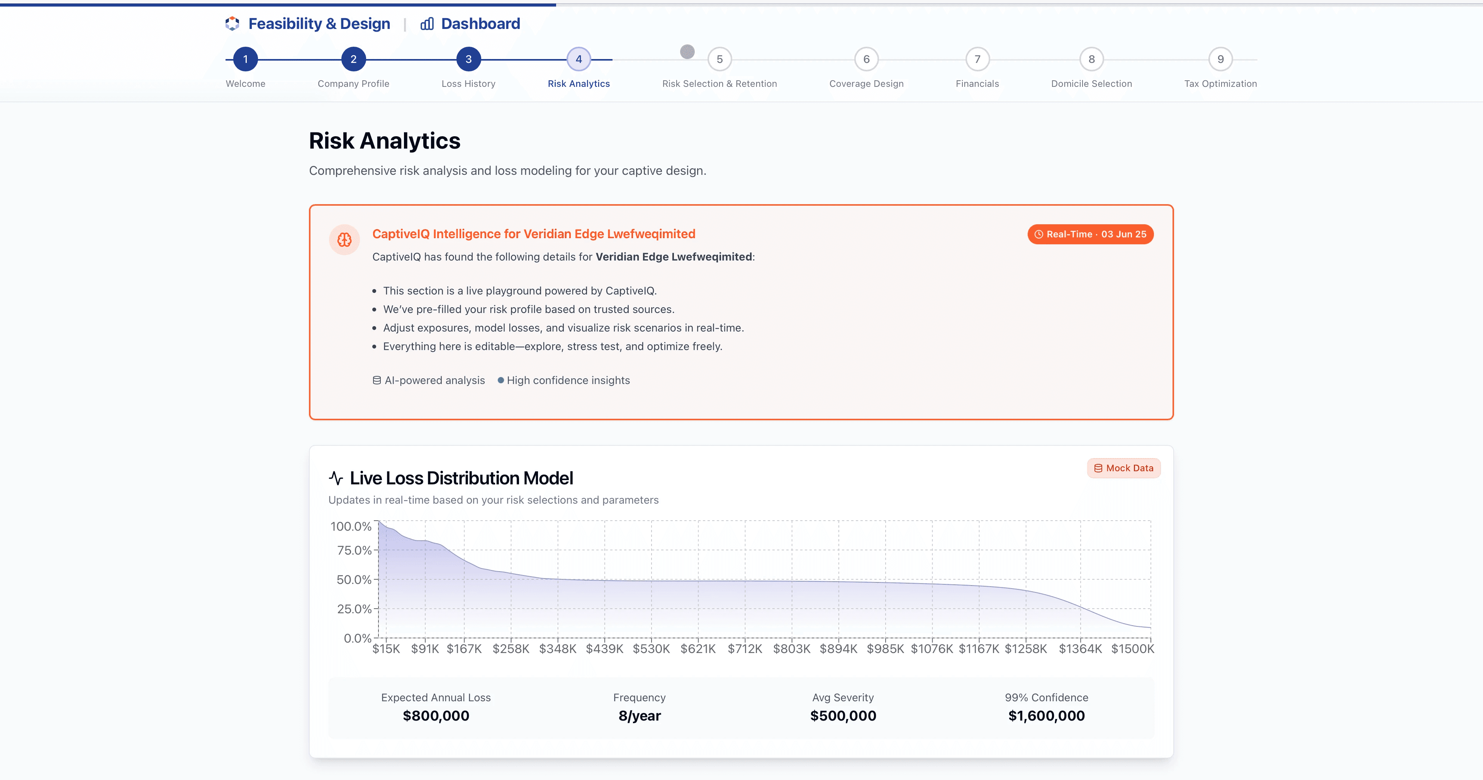Jump to step 6 Coverage Design

coord(866,59)
